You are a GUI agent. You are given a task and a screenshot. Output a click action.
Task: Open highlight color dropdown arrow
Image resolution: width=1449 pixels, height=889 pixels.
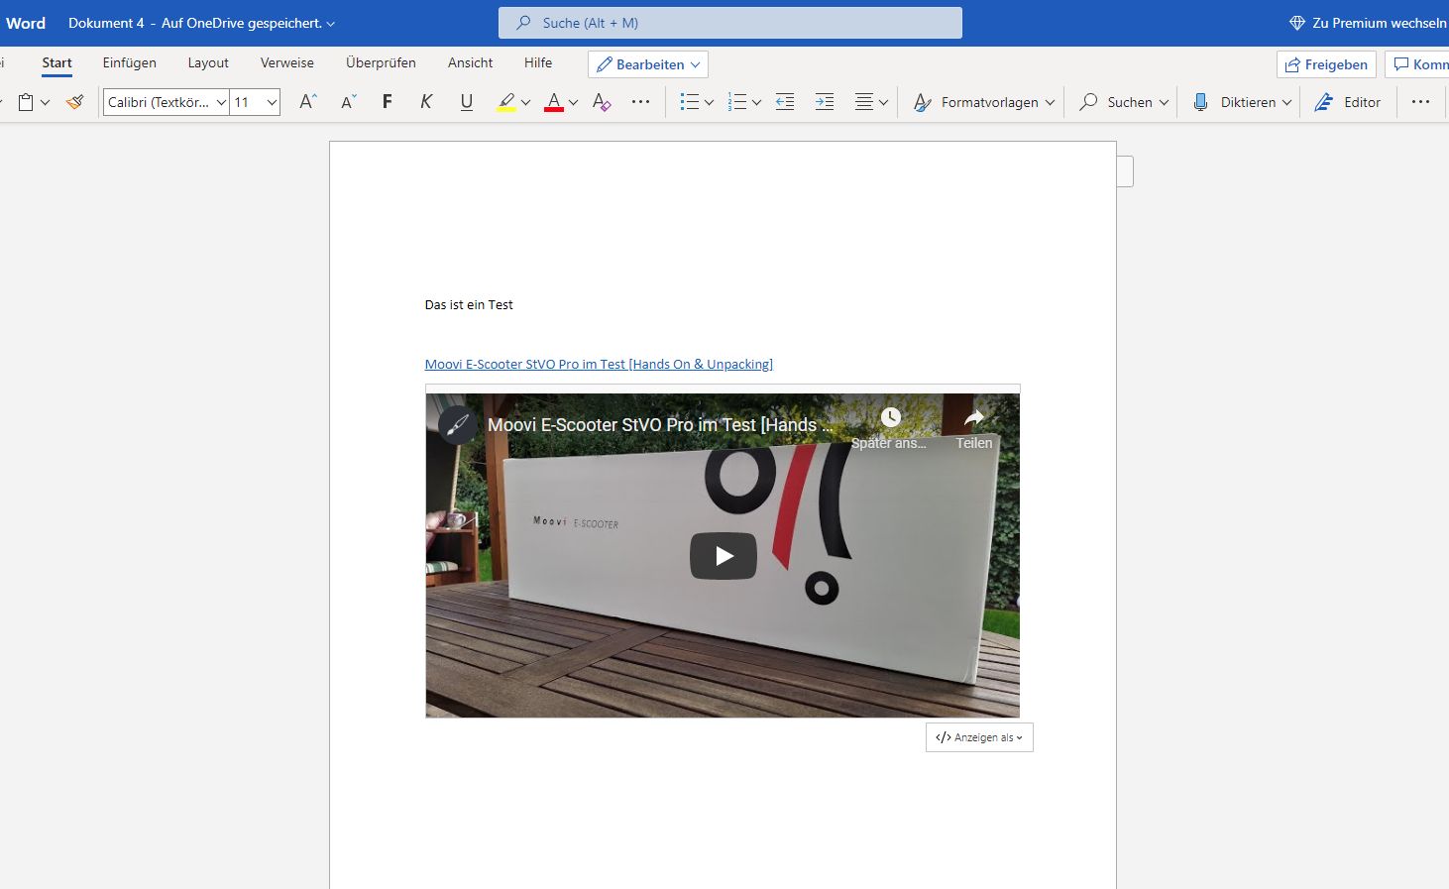point(525,102)
